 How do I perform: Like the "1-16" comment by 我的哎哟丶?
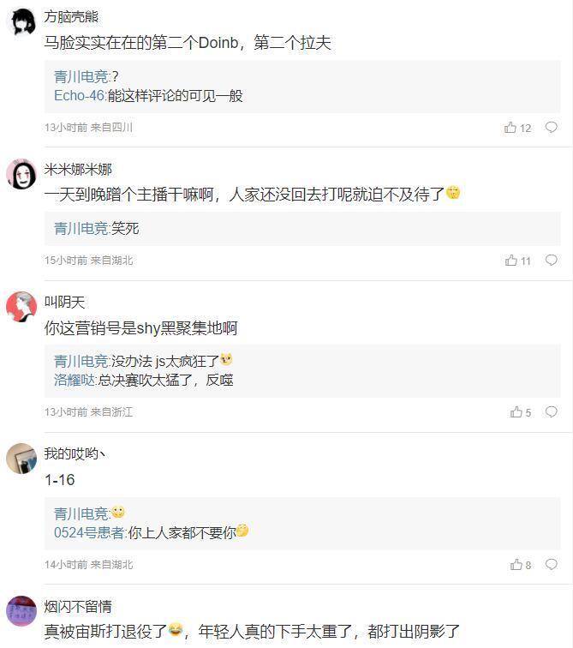(x=516, y=565)
